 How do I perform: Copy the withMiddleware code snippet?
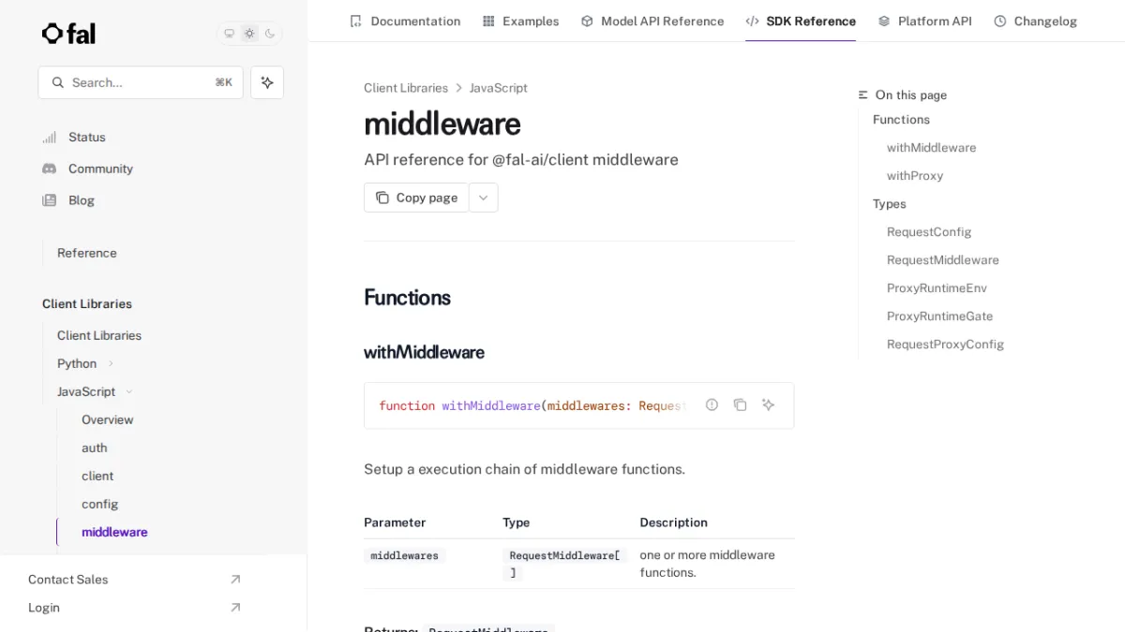(x=740, y=404)
